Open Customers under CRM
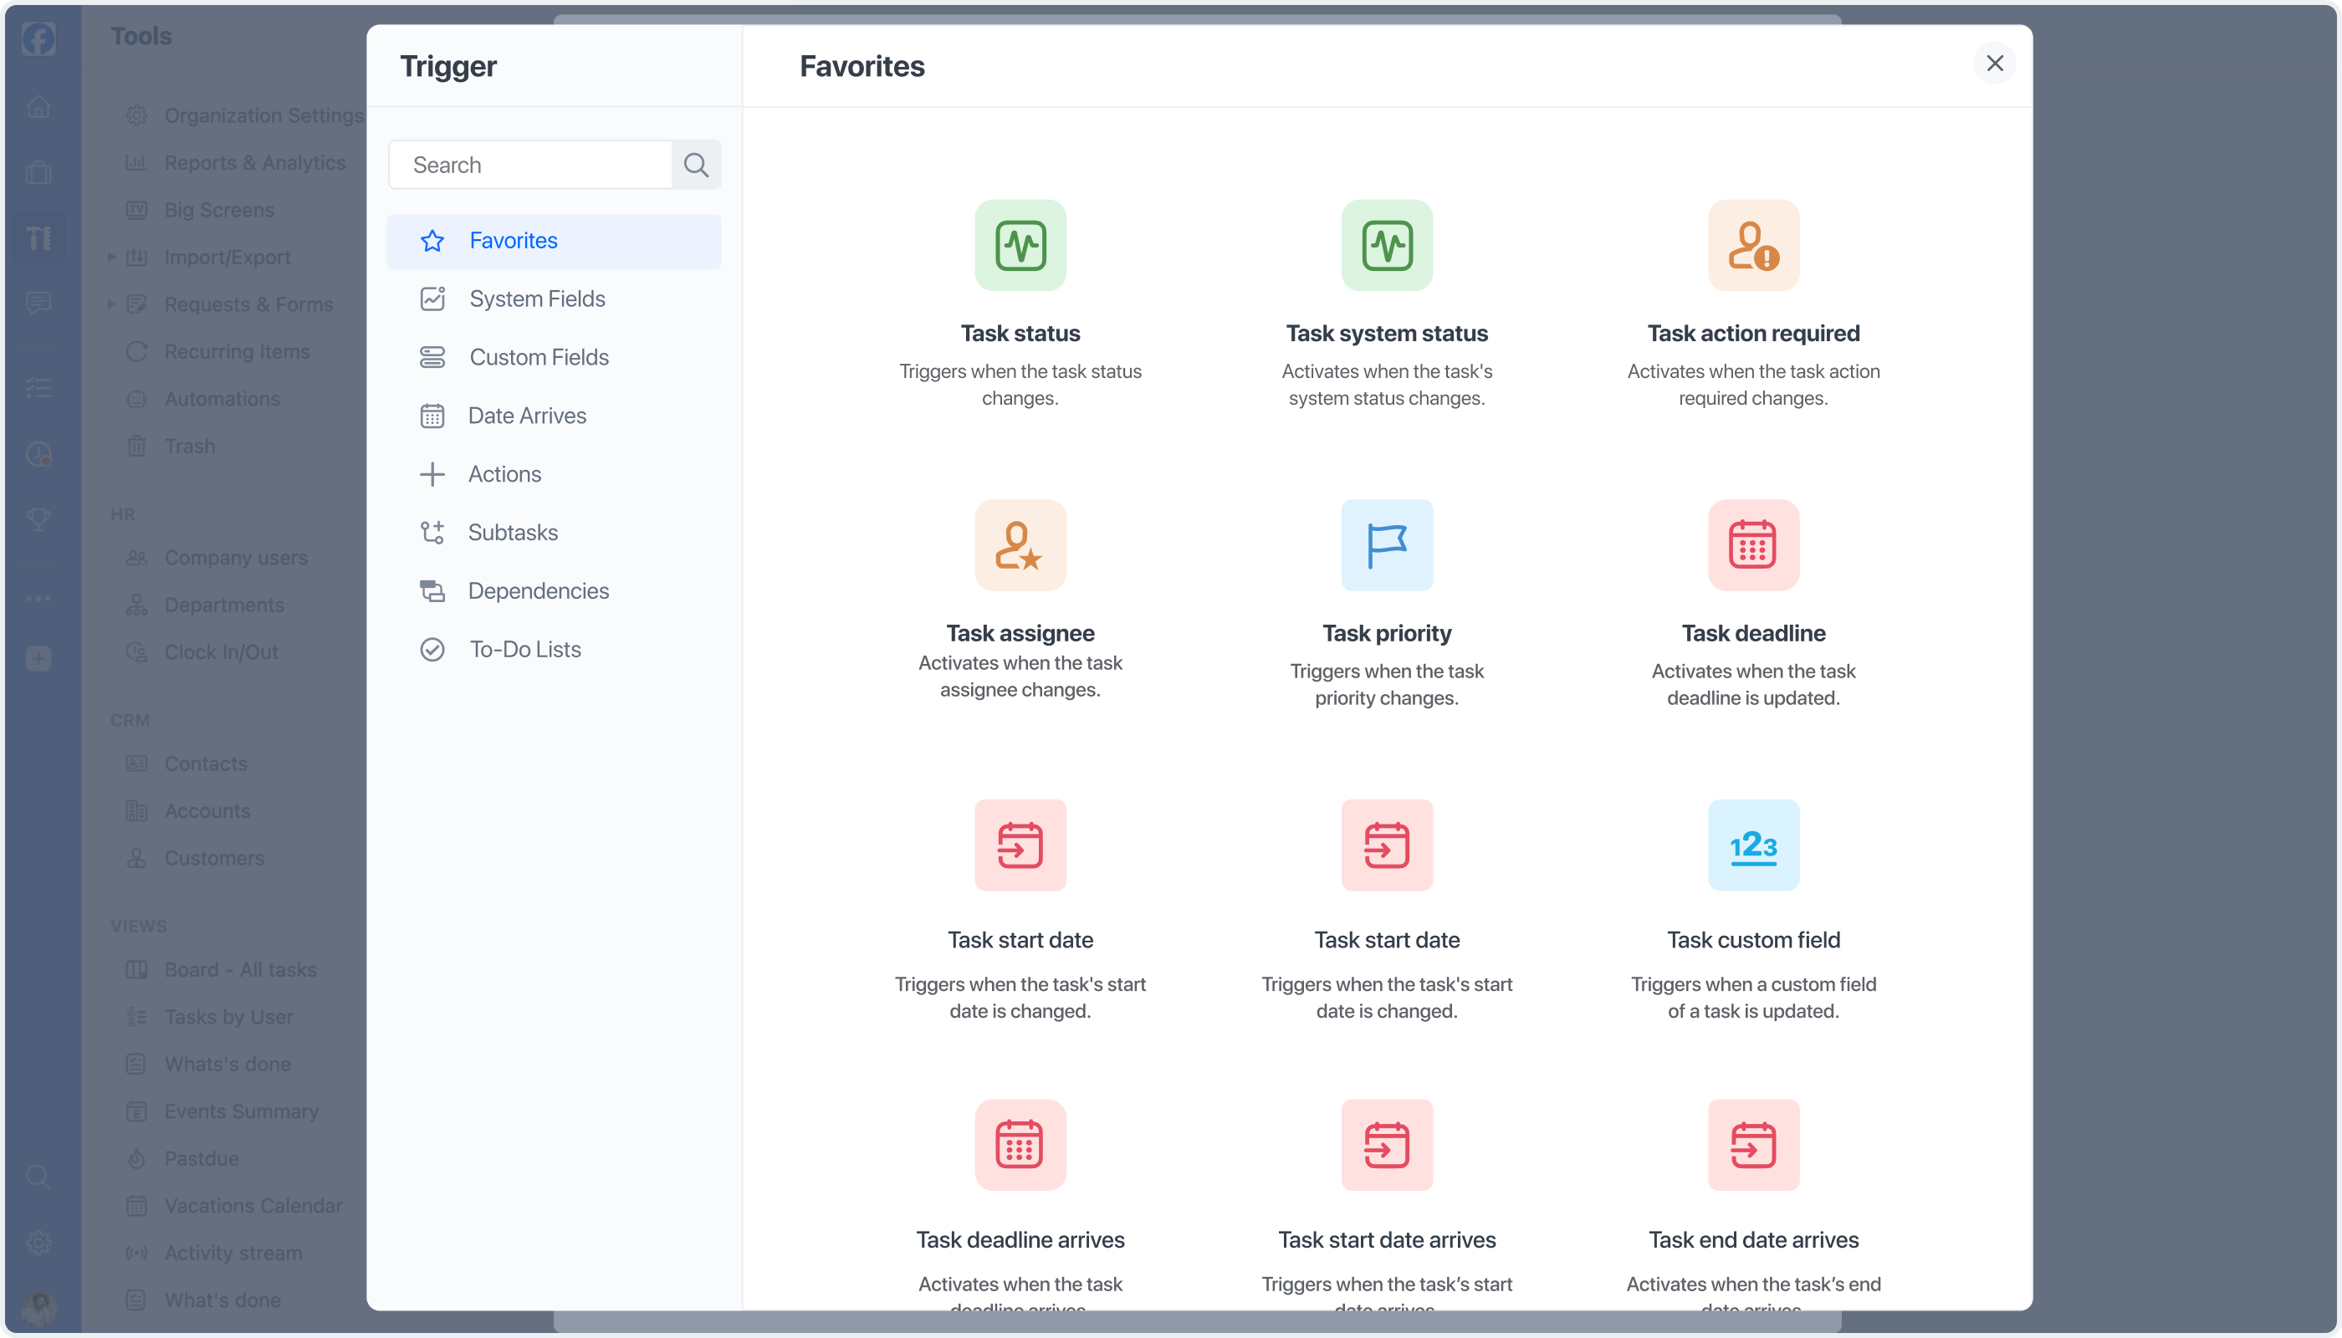The image size is (2342, 1338). click(x=195, y=858)
